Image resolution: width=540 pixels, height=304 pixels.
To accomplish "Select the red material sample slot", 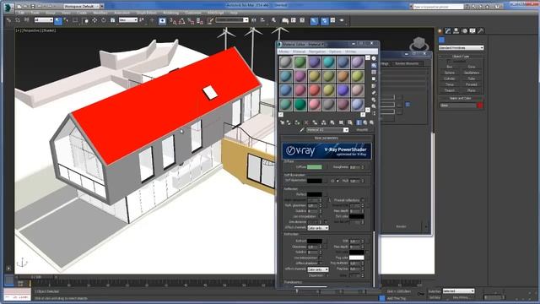I will (314, 90).
